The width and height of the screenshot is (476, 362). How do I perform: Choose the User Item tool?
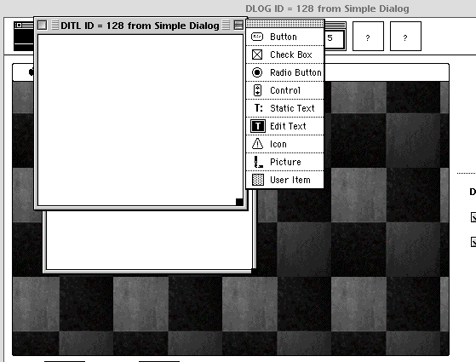tap(284, 180)
